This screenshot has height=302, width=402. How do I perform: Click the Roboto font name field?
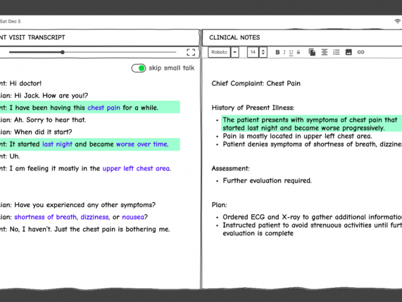tap(219, 52)
